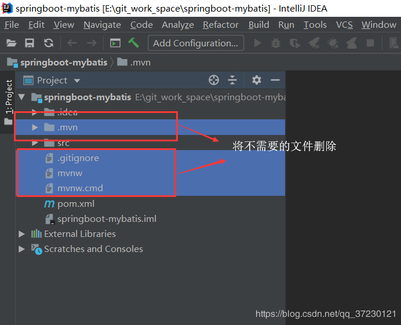Click the green Build Project hammer icon

(133, 43)
